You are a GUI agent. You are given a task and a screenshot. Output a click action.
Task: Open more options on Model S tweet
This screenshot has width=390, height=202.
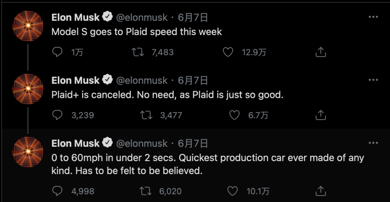pyautogui.click(x=373, y=17)
